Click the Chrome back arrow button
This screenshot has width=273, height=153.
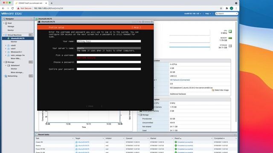pos(3,8)
